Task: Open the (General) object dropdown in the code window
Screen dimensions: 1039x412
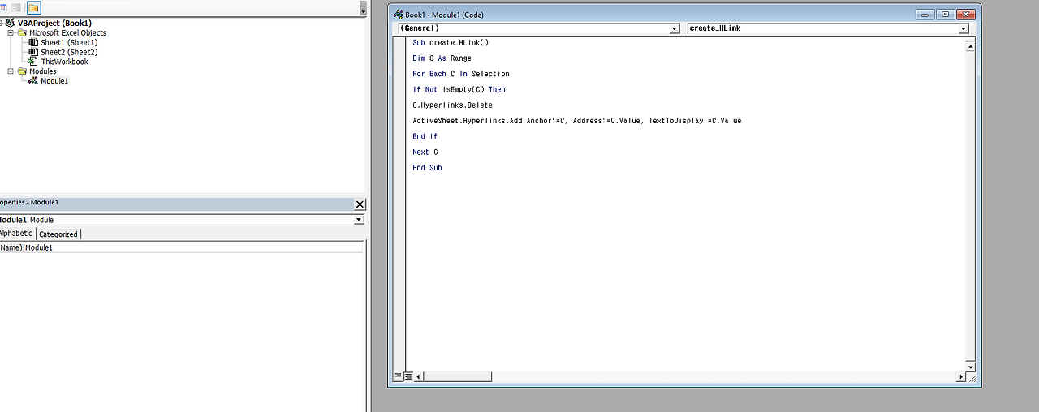Action: [x=674, y=28]
